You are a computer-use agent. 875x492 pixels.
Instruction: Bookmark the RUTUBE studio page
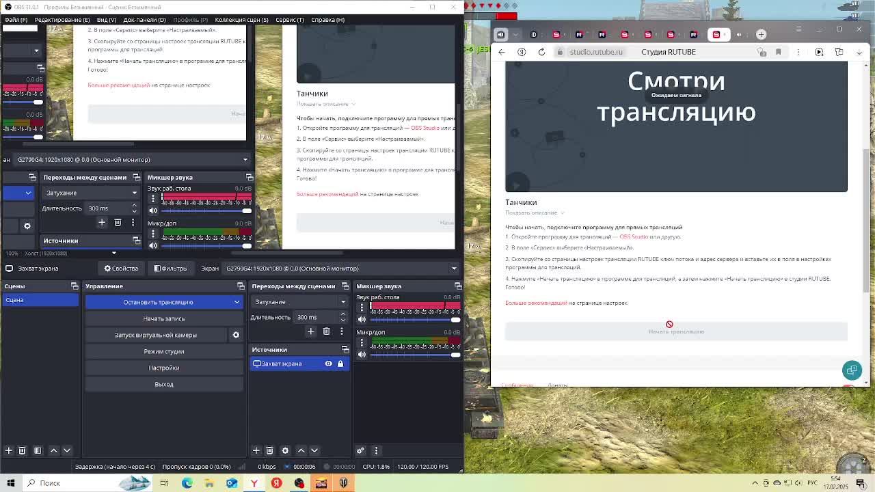point(778,52)
